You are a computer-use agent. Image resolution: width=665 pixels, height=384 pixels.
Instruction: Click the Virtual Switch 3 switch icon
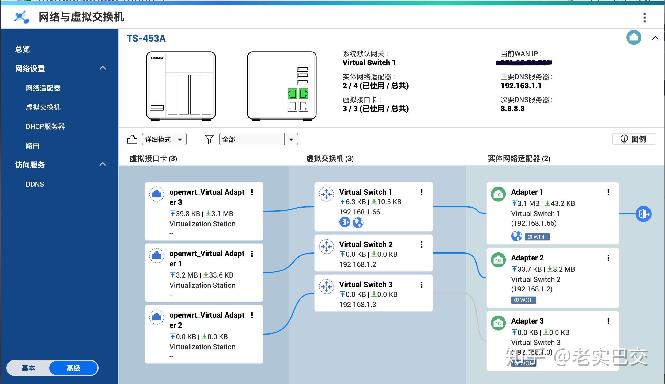pyautogui.click(x=326, y=286)
